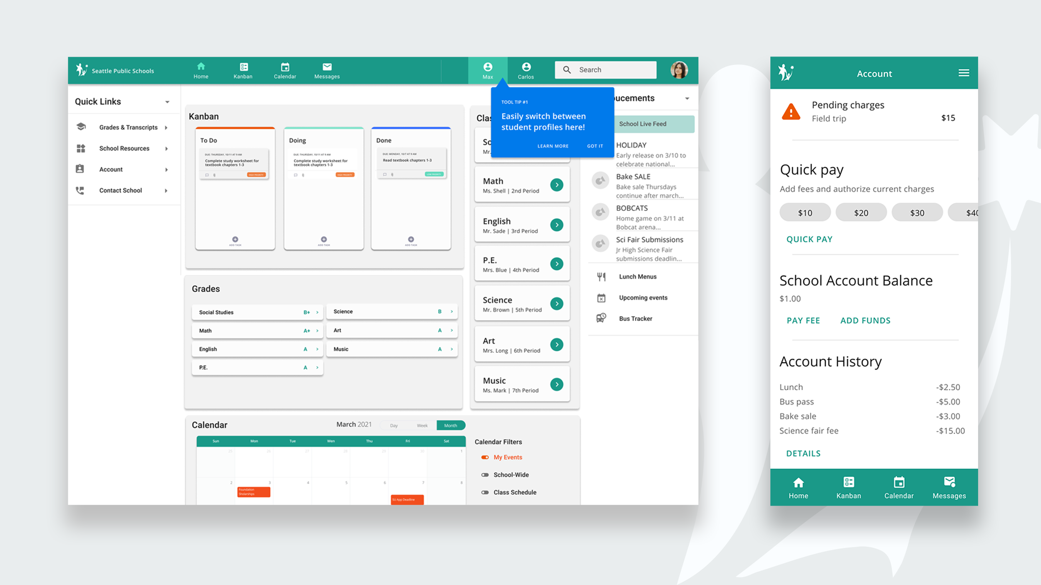Click the Pending charges warning icon
The height and width of the screenshot is (585, 1041).
pyautogui.click(x=791, y=112)
